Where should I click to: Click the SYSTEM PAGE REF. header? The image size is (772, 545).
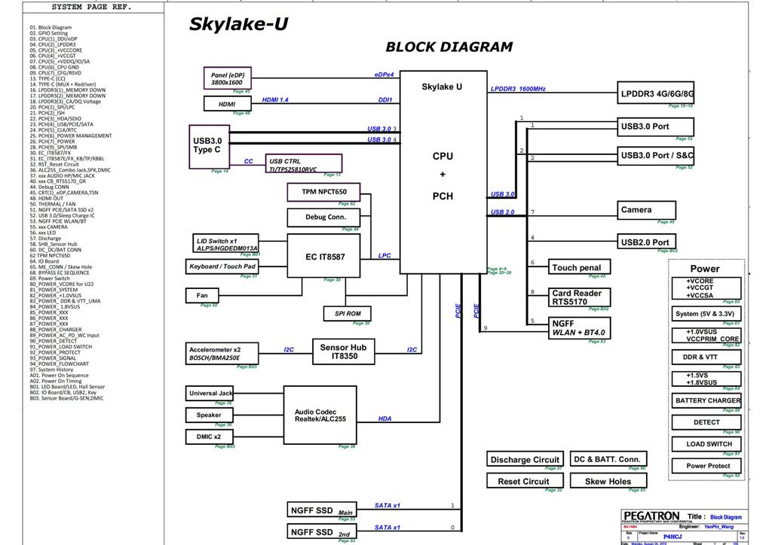coord(91,7)
